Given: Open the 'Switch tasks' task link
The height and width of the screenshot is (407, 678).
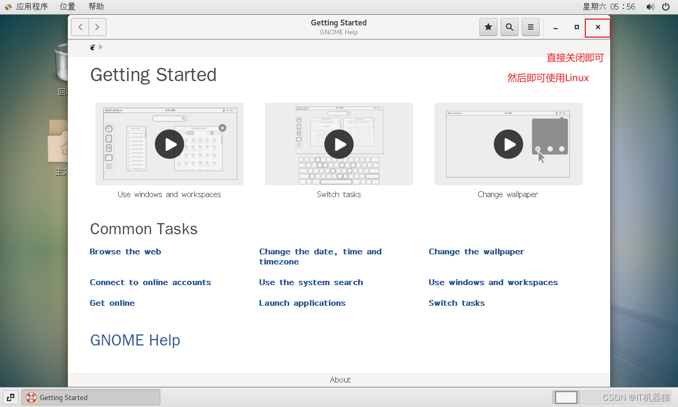Looking at the screenshot, I should pos(457,303).
